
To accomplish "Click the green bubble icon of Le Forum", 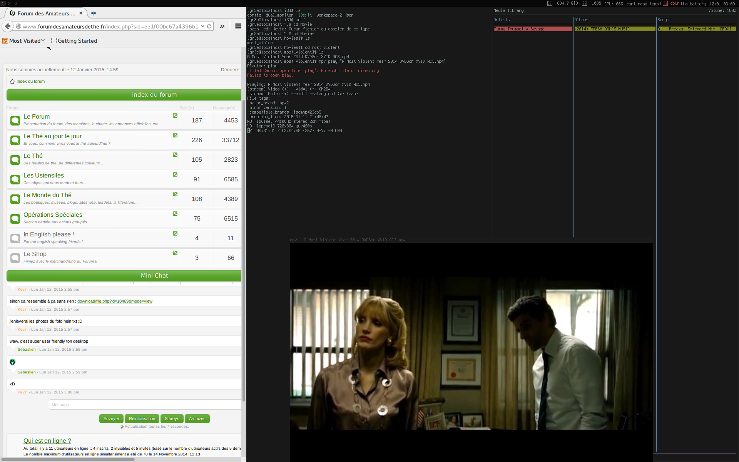I will click(15, 121).
